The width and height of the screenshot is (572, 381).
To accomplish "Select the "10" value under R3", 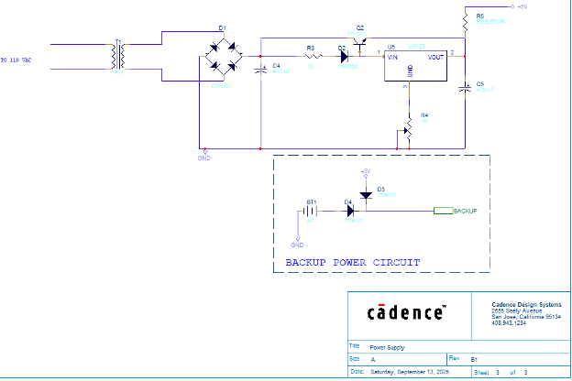I will [x=310, y=67].
